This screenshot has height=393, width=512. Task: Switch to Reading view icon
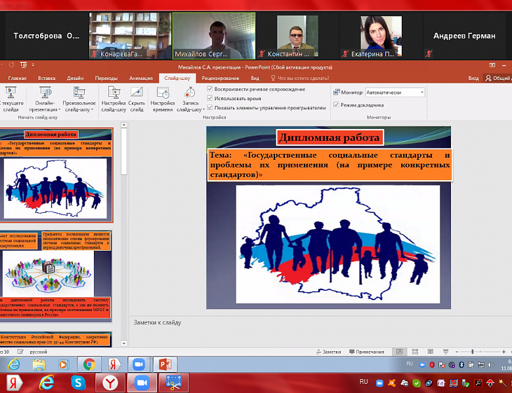(431, 352)
